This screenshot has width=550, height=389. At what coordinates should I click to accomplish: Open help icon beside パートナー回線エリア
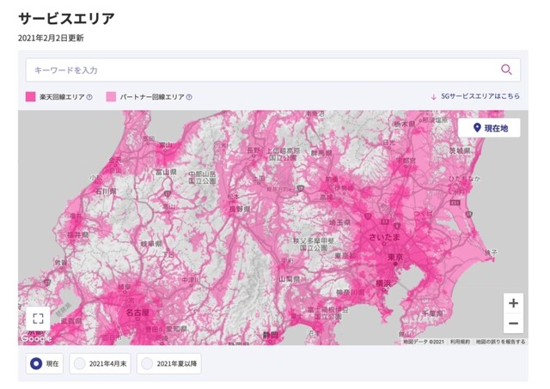[x=189, y=97]
